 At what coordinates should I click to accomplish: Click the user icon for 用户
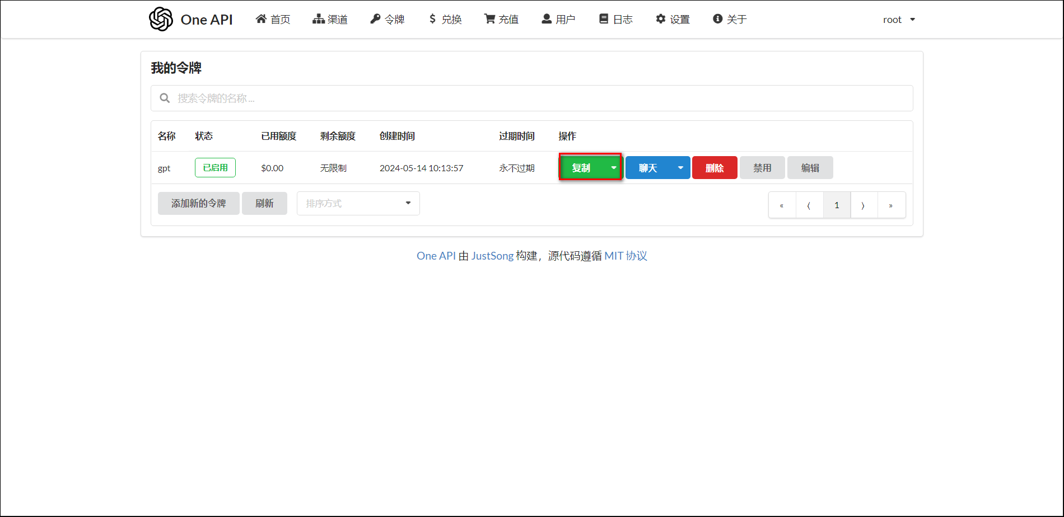[547, 19]
